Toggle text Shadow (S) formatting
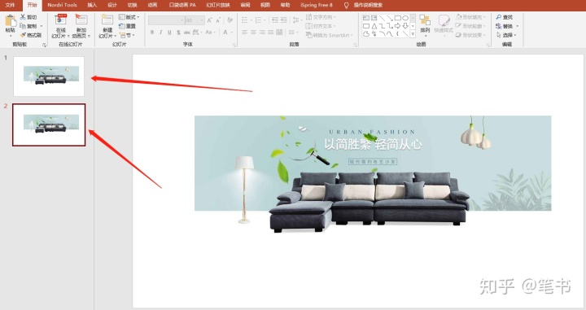586x310 pixels. (x=178, y=33)
